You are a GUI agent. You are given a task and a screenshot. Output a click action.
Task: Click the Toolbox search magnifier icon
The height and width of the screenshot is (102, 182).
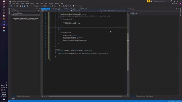(x=38, y=11)
